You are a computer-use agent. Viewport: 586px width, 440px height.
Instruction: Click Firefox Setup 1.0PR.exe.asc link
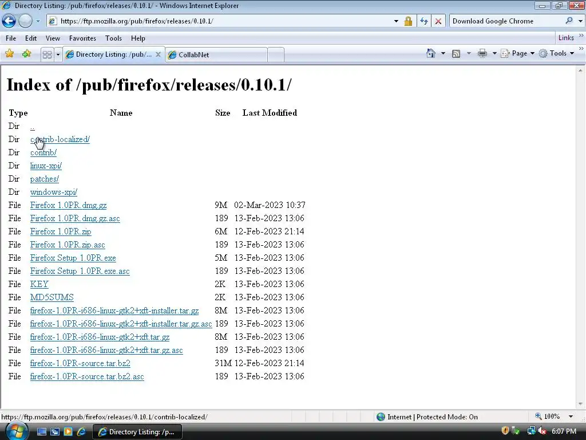pos(80,271)
